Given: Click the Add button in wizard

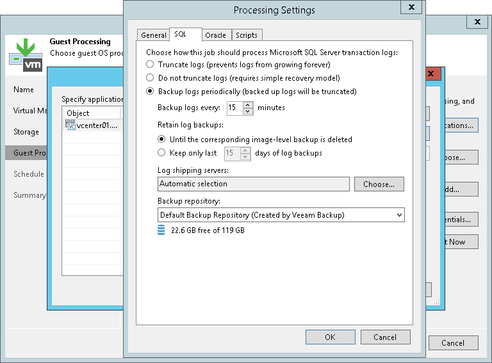Looking at the screenshot, I should pyautogui.click(x=461, y=190).
